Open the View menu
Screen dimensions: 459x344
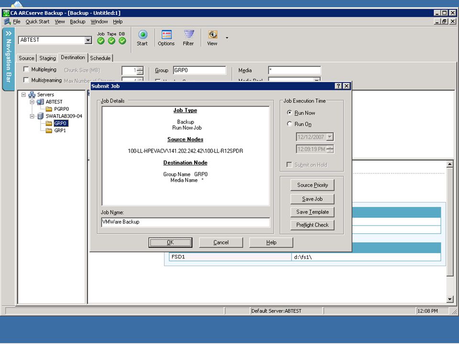click(60, 21)
